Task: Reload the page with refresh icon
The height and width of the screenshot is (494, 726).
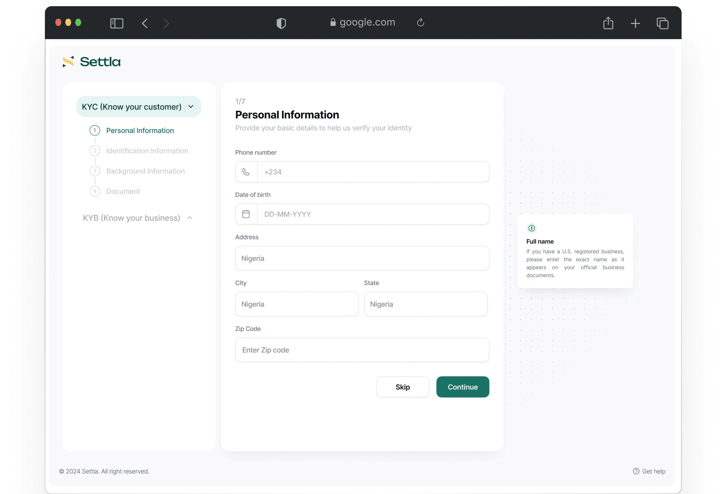Action: pos(420,22)
